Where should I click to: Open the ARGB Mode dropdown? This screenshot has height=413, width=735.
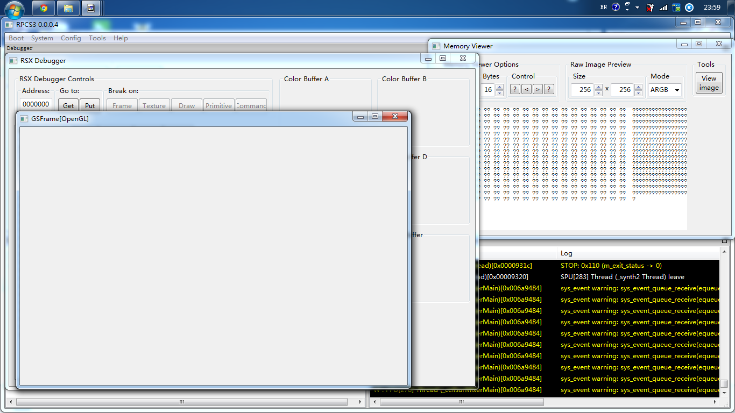665,90
